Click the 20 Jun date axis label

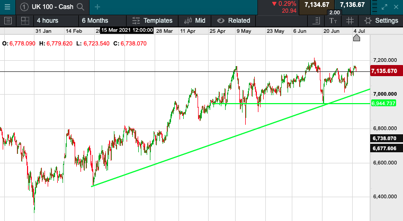(x=332, y=31)
